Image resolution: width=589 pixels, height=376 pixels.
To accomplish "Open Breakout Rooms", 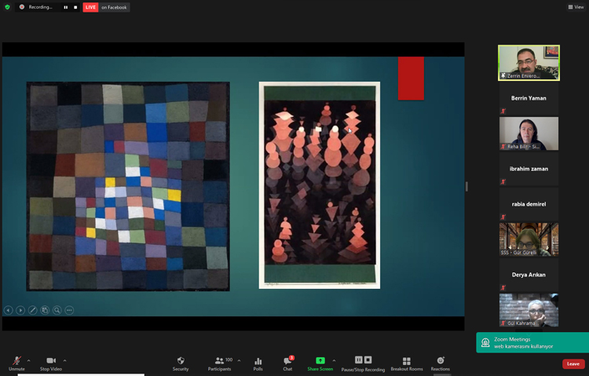I will tap(406, 363).
